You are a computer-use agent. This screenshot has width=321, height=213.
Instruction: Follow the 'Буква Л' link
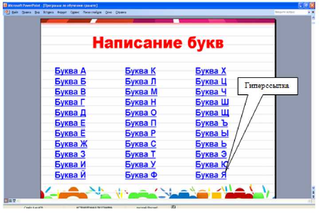[x=141, y=81]
